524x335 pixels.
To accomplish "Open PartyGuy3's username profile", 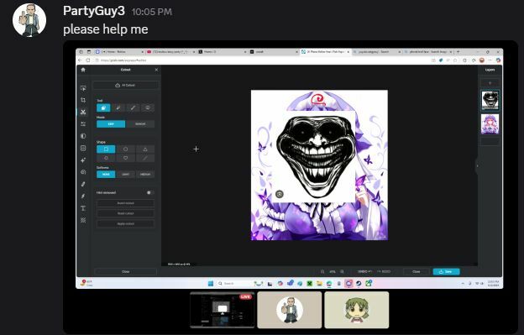I will pos(94,11).
